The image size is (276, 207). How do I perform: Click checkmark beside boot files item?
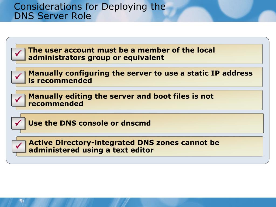point(18,100)
